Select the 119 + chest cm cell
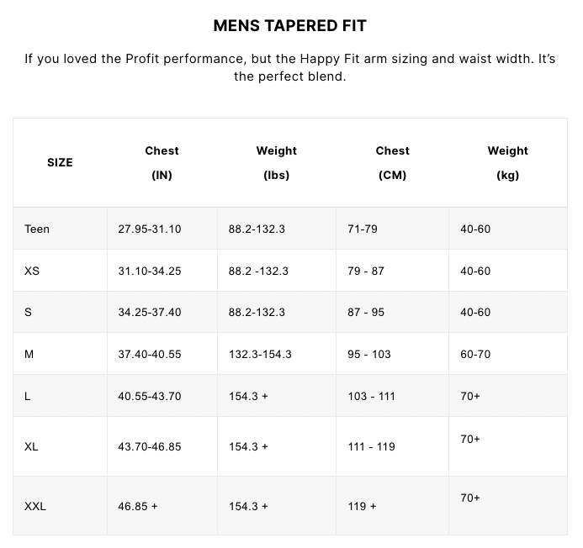Screen dimensions: 583x548 [362, 506]
